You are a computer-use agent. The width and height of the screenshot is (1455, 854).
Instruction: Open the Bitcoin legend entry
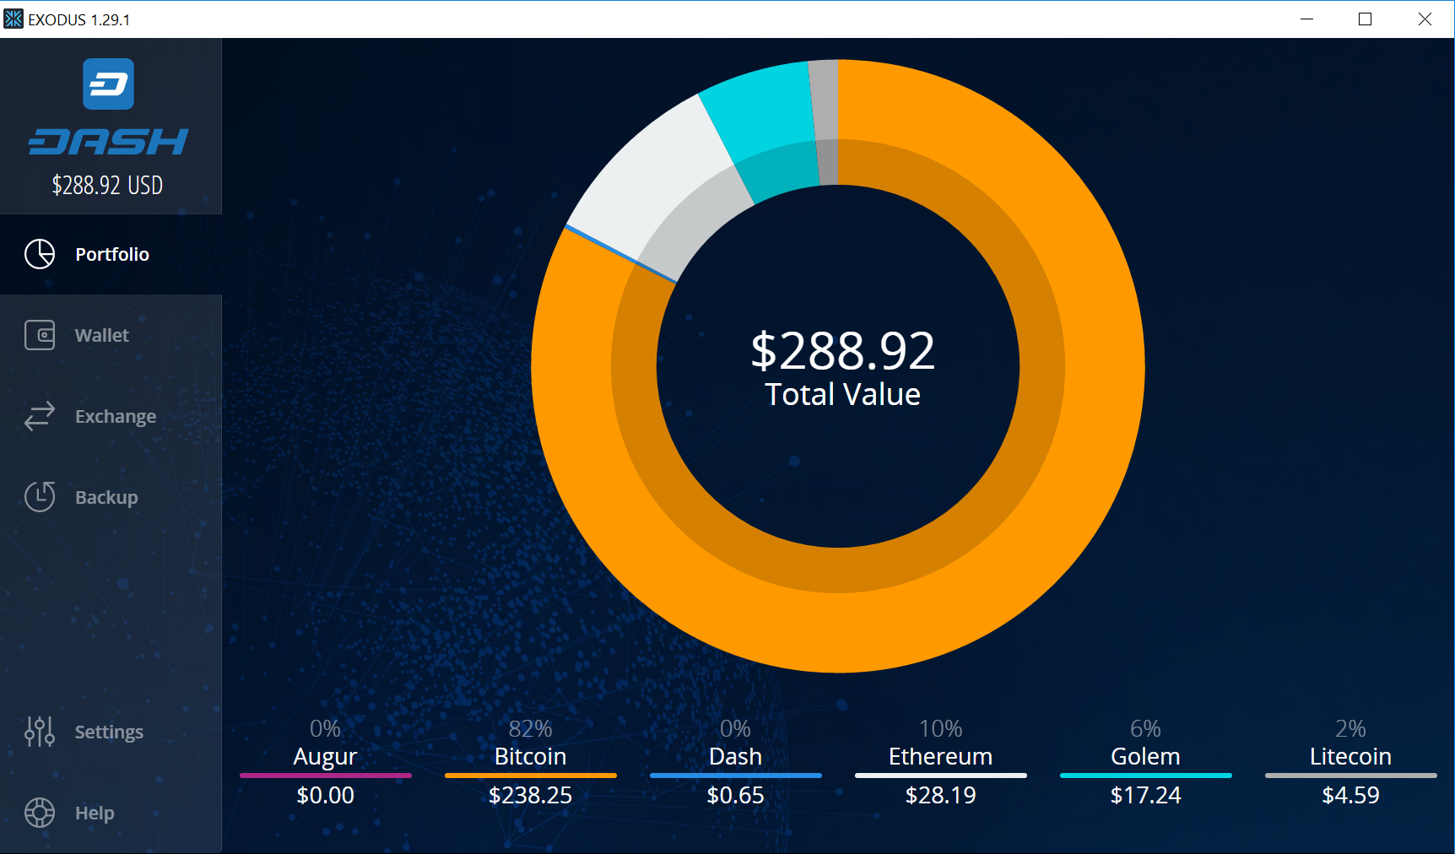click(x=529, y=756)
